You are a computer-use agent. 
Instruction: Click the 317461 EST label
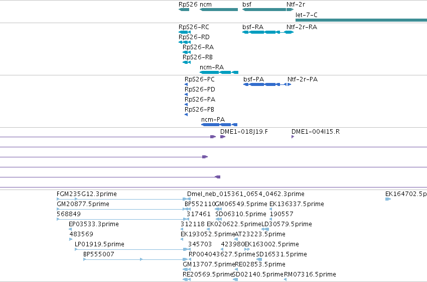[x=199, y=214]
